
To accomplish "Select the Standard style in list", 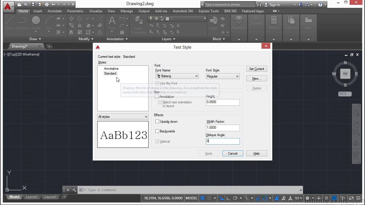I will click(110, 73).
